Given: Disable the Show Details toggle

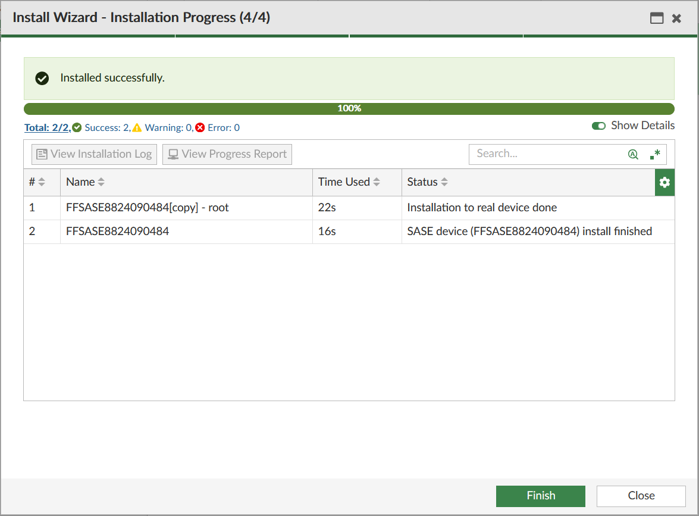Looking at the screenshot, I should (x=599, y=126).
